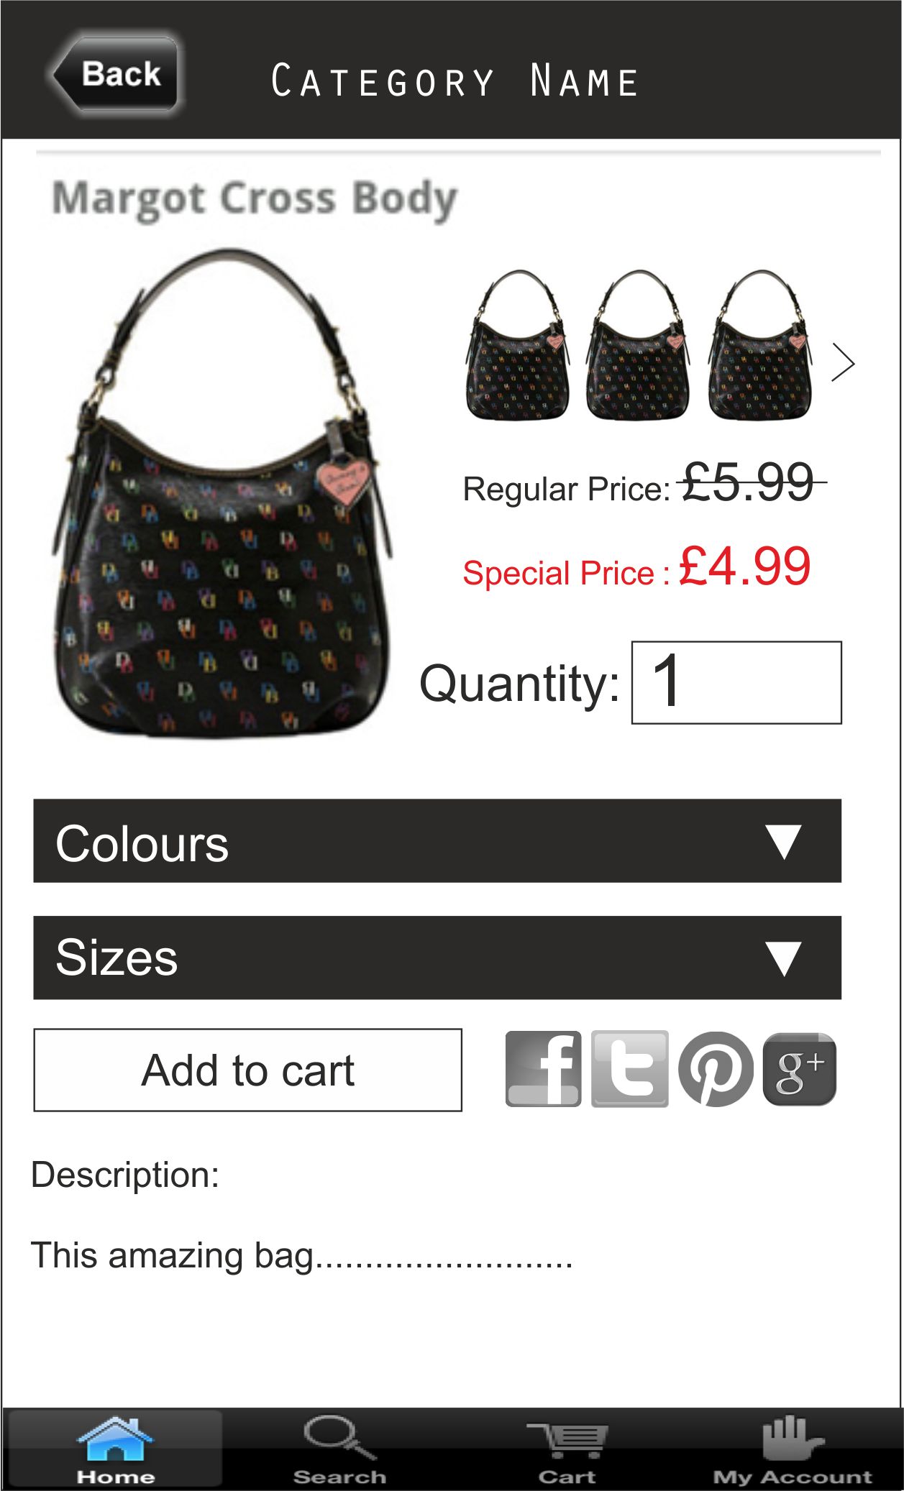Select first bag thumbnail
Viewport: 904px width, 1491px height.
518,344
